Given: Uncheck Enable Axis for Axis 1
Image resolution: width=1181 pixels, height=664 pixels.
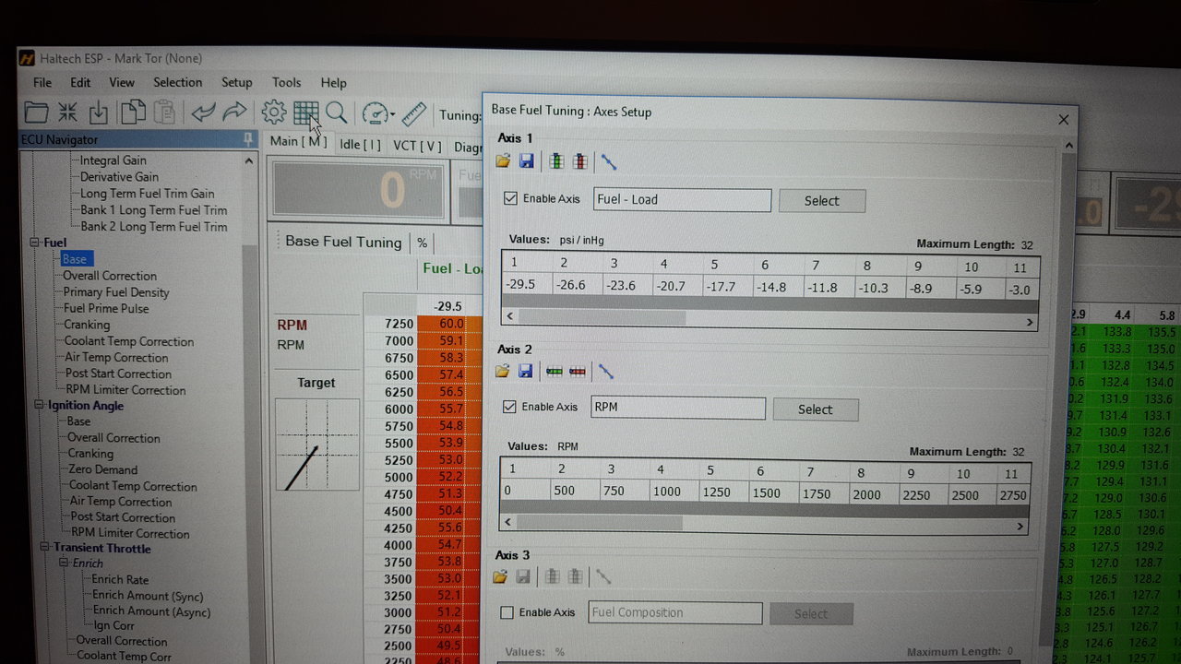Looking at the screenshot, I should pyautogui.click(x=510, y=198).
